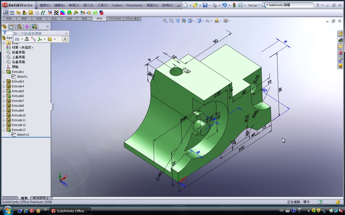
Task: Open the File Explorer folder icon in task pane
Action: [x=341, y=46]
